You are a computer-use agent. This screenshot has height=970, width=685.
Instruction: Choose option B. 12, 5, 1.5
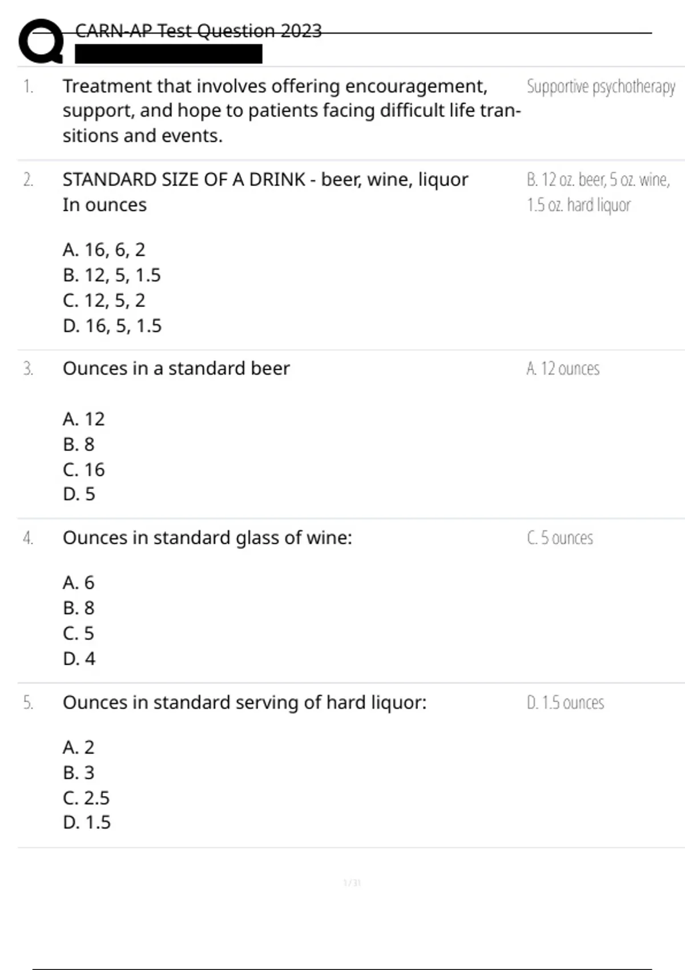point(112,275)
